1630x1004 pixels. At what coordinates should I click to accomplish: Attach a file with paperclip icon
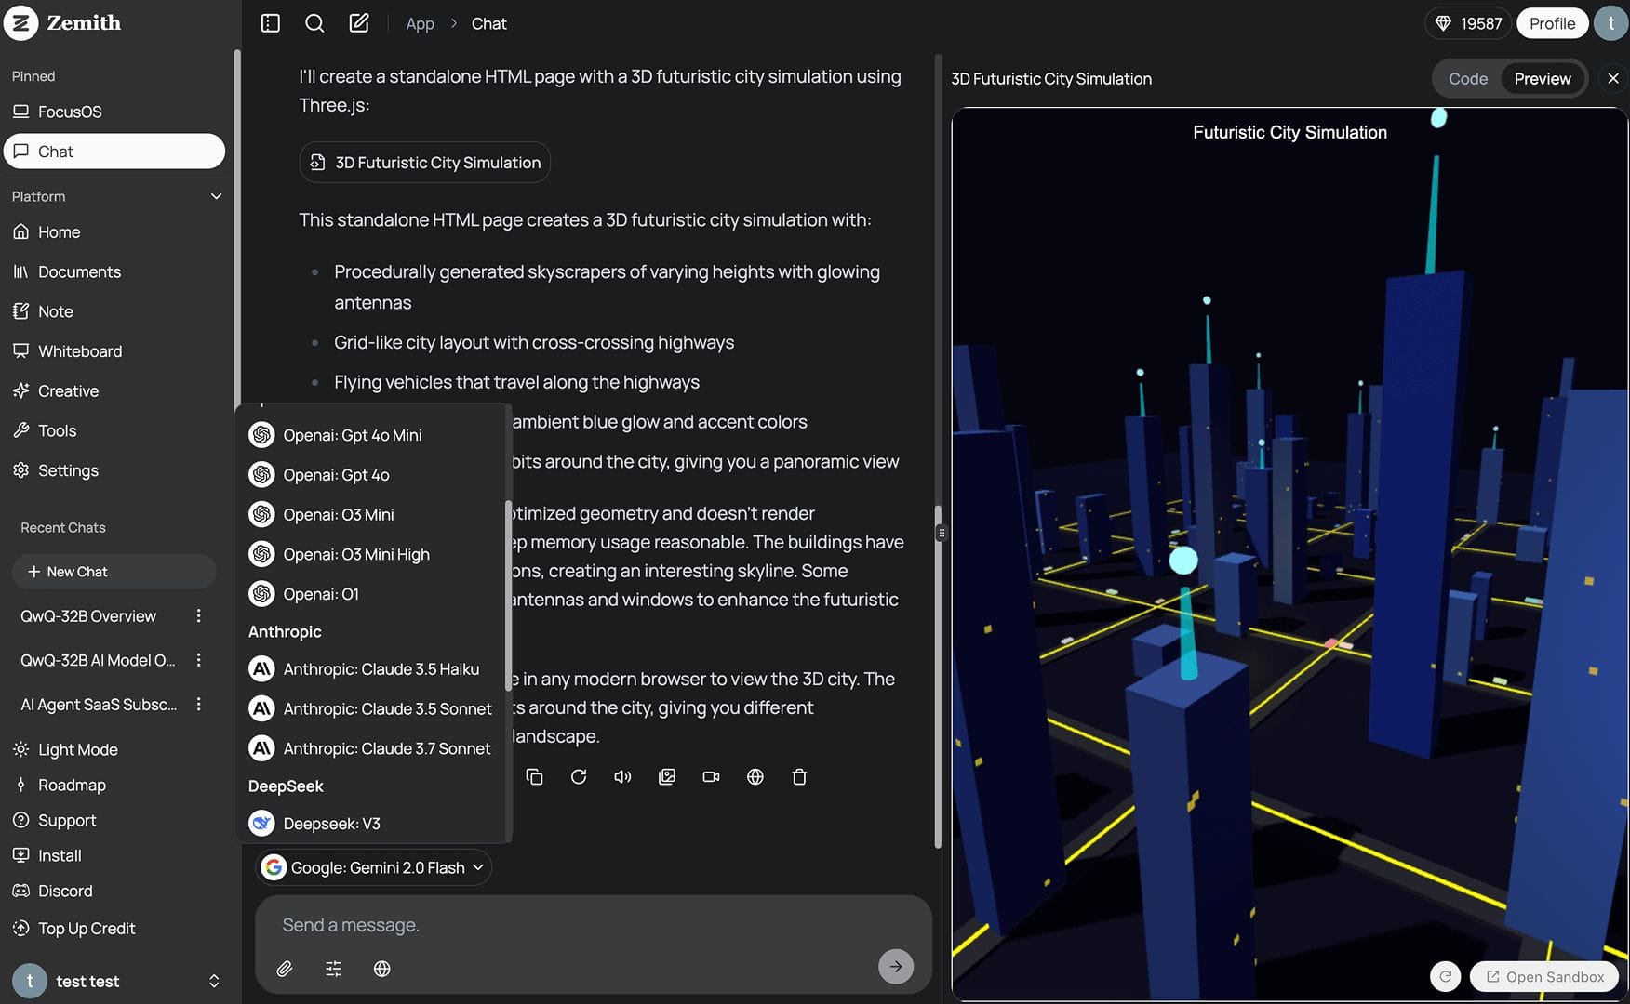[285, 969]
